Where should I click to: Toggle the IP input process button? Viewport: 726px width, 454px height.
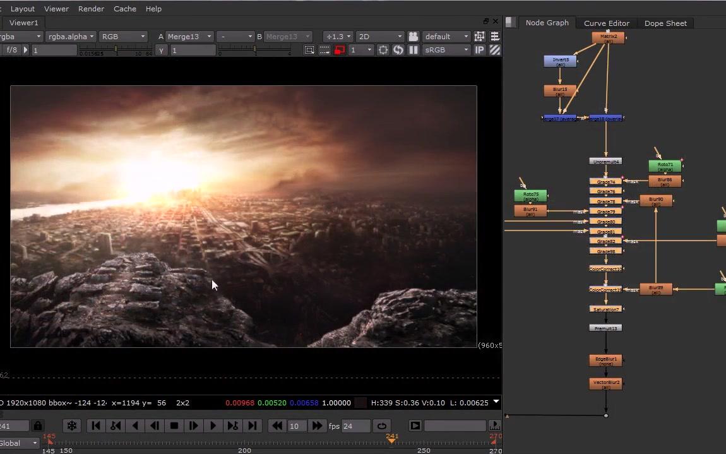480,50
